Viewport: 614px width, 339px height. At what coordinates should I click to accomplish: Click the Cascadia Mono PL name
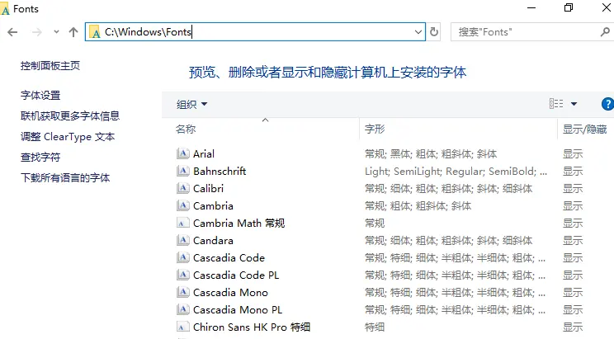pos(238,309)
